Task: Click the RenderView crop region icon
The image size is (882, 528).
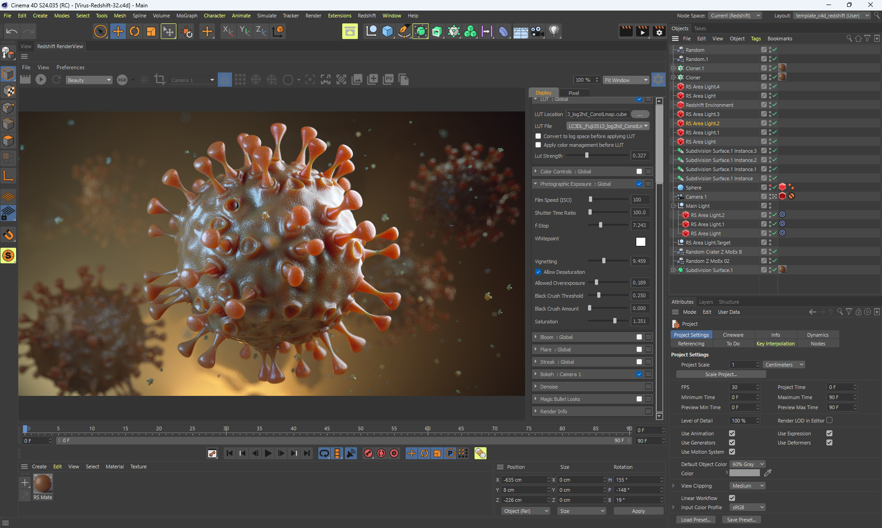Action: 159,80
